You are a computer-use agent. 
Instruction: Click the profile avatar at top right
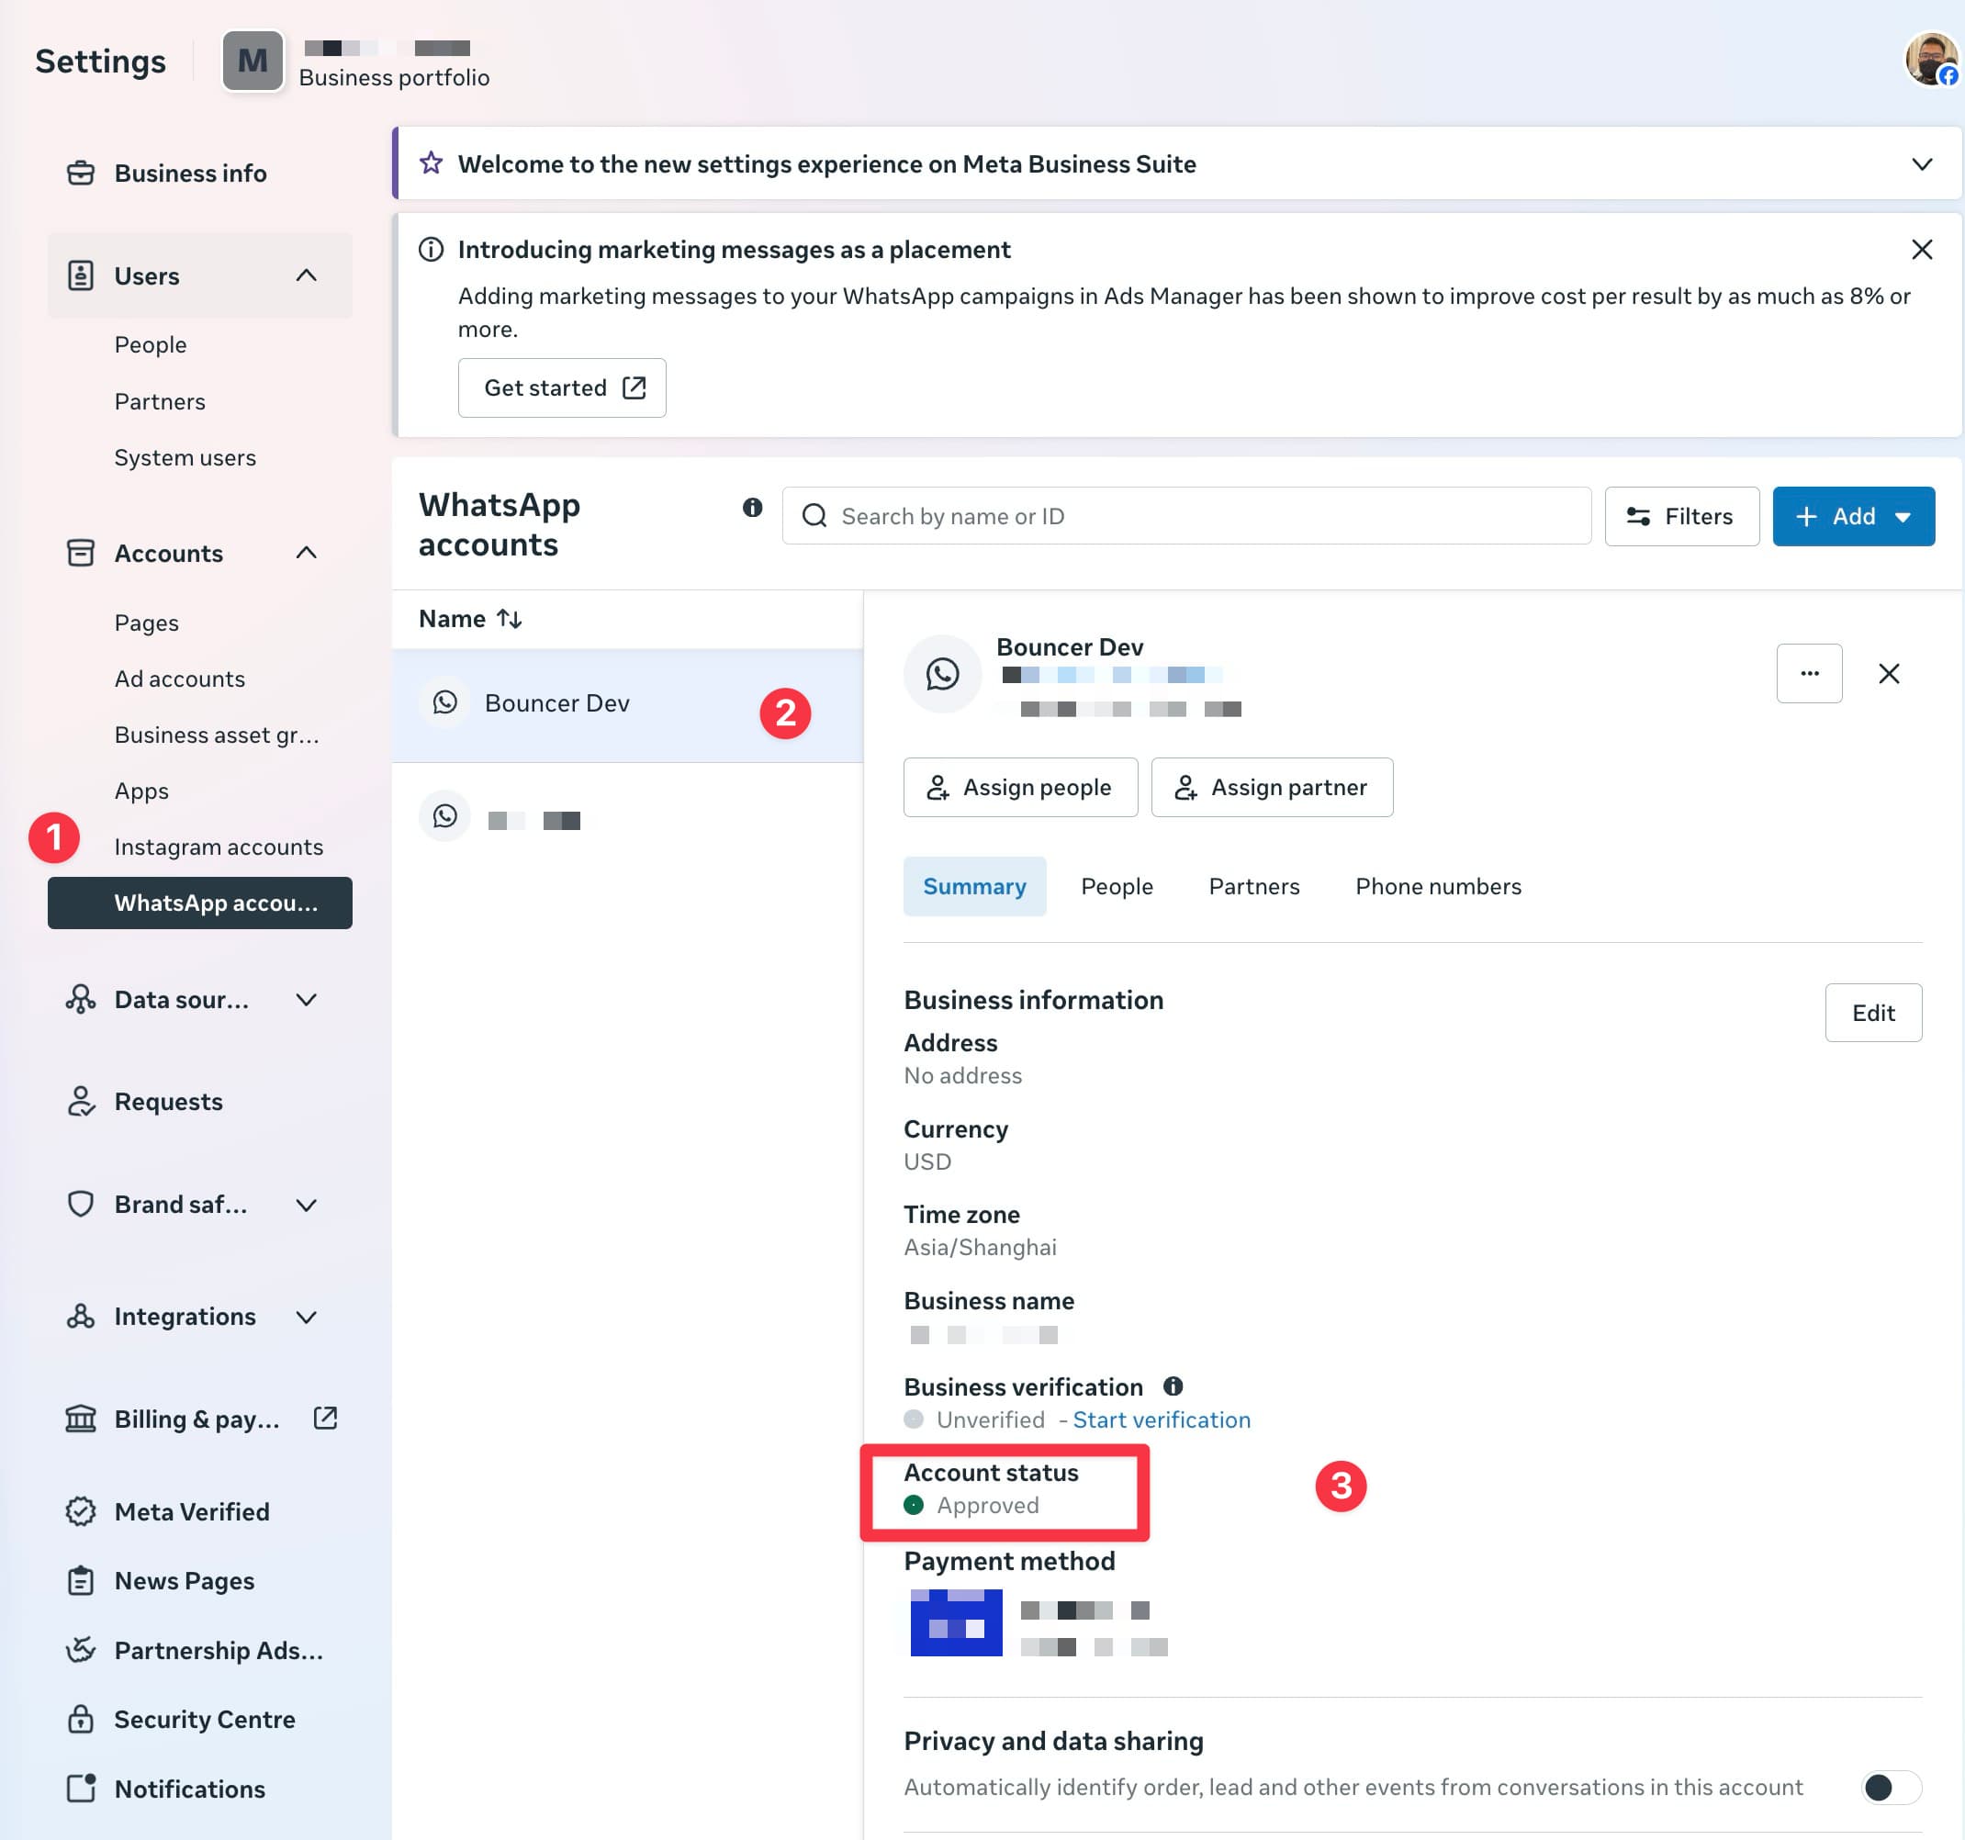coord(1930,60)
